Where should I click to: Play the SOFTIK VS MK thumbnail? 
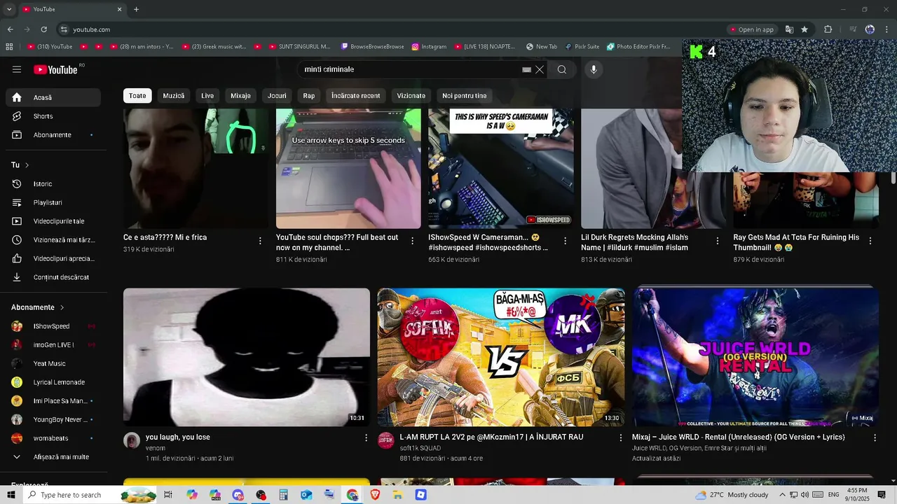click(x=501, y=357)
